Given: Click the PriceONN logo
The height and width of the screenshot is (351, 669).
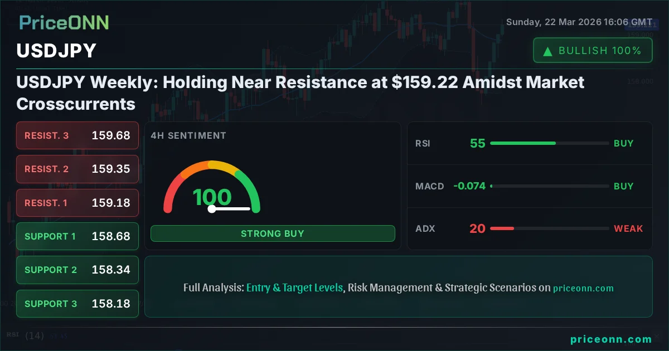Looking at the screenshot, I should [64, 22].
